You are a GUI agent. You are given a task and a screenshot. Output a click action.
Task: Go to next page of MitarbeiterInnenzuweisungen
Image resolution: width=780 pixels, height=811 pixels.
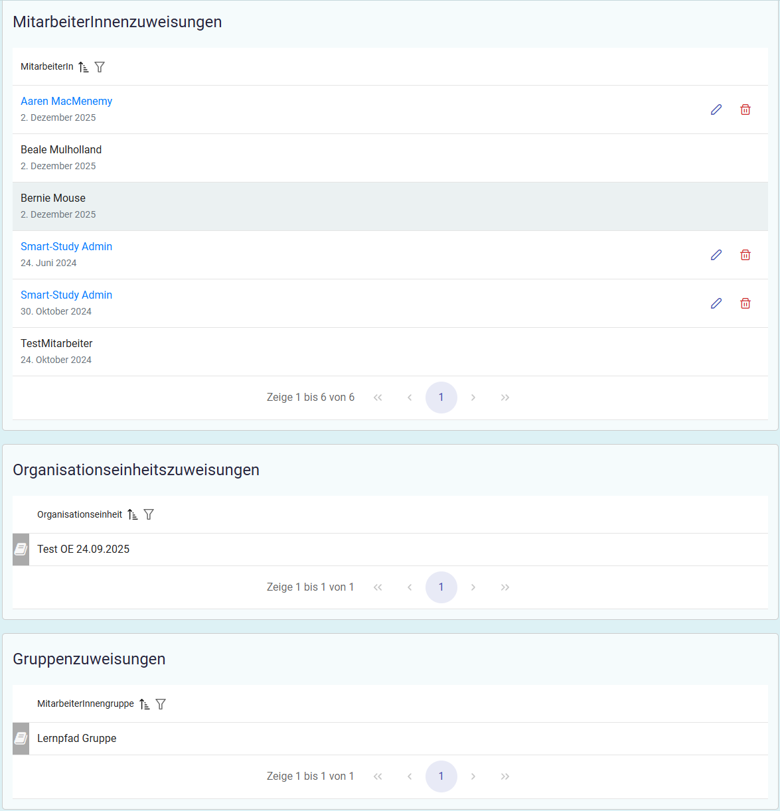(473, 398)
